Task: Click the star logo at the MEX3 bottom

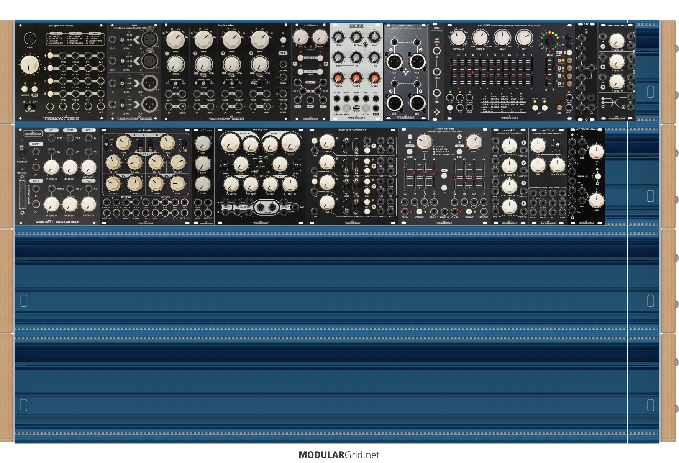Action: pyautogui.click(x=436, y=112)
